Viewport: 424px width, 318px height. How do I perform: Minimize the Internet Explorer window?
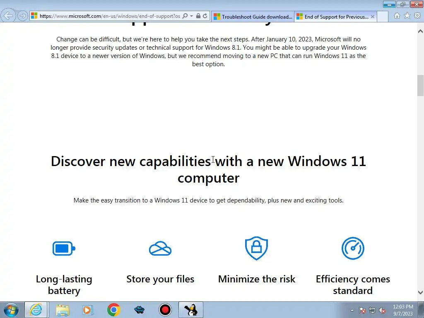click(x=389, y=4)
